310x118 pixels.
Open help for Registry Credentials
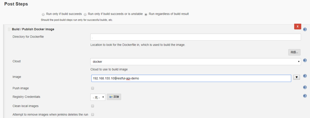click(x=305, y=96)
